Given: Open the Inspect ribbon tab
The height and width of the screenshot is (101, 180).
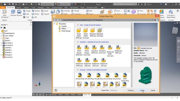Looking at the screenshot, I should click(x=26, y=8).
